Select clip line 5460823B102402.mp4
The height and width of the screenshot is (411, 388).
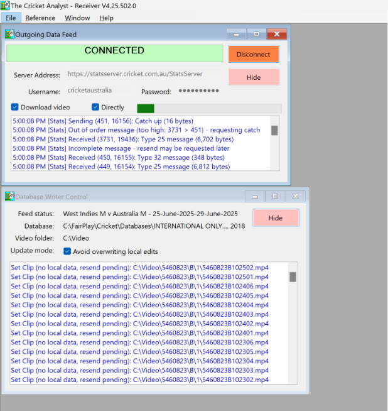(x=139, y=324)
